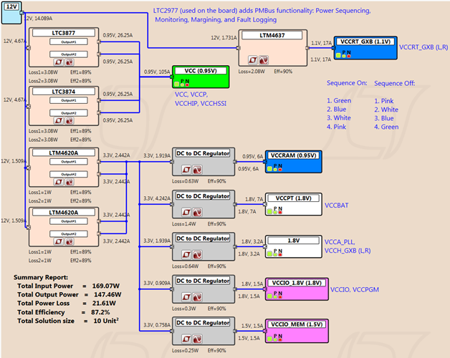Toggle the P indicator on the VCCRT_GXB load
The width and height of the screenshot is (450, 358).
tap(343, 52)
